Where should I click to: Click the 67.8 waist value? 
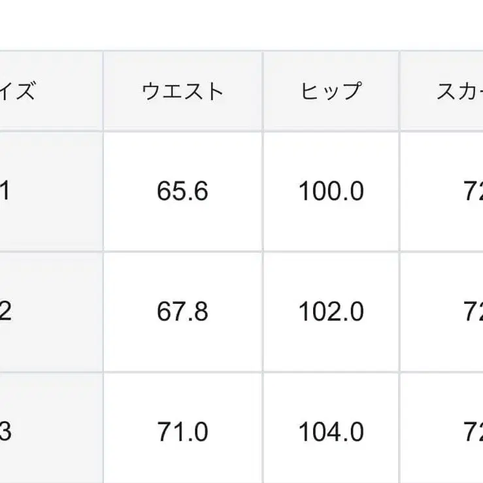182,312
